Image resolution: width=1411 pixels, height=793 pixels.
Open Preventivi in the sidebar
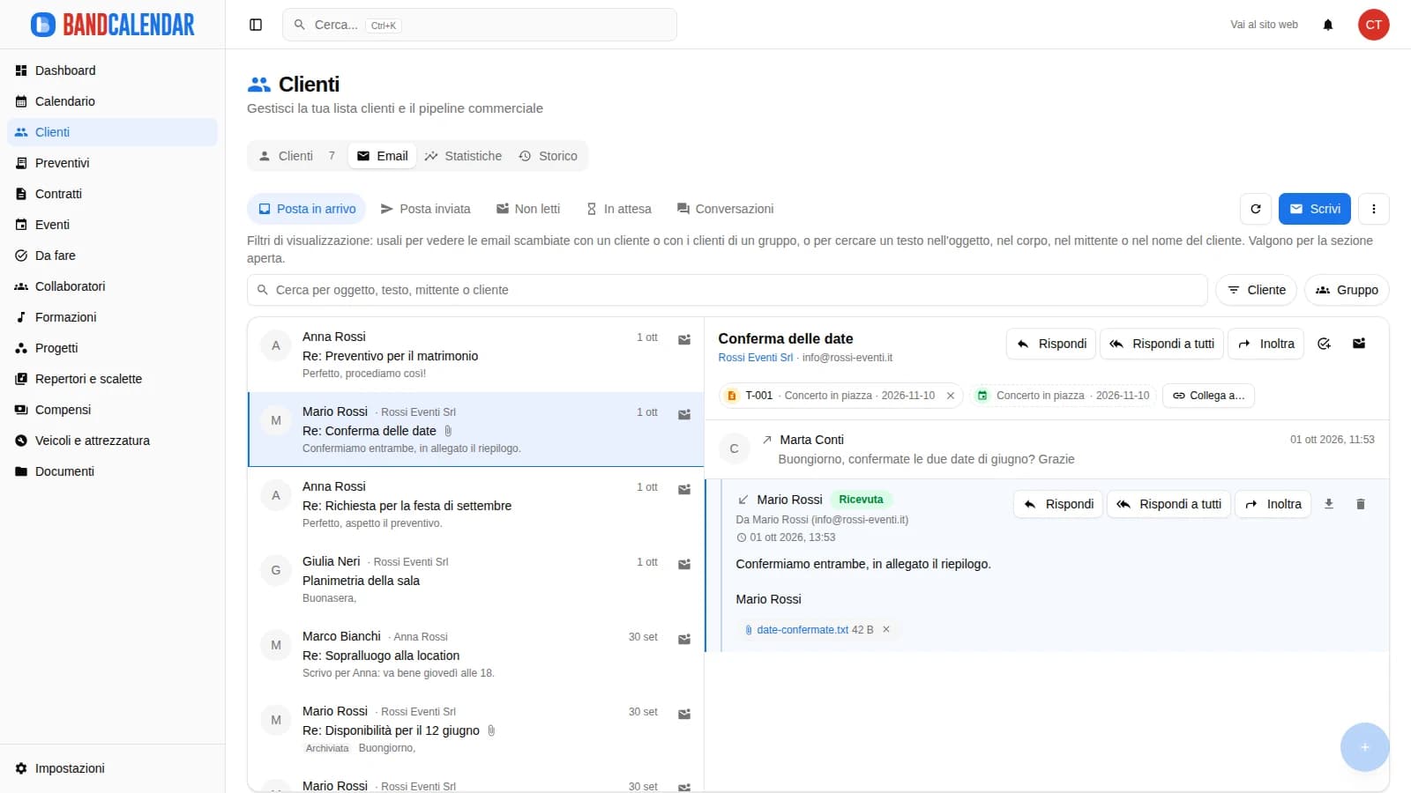coord(112,163)
